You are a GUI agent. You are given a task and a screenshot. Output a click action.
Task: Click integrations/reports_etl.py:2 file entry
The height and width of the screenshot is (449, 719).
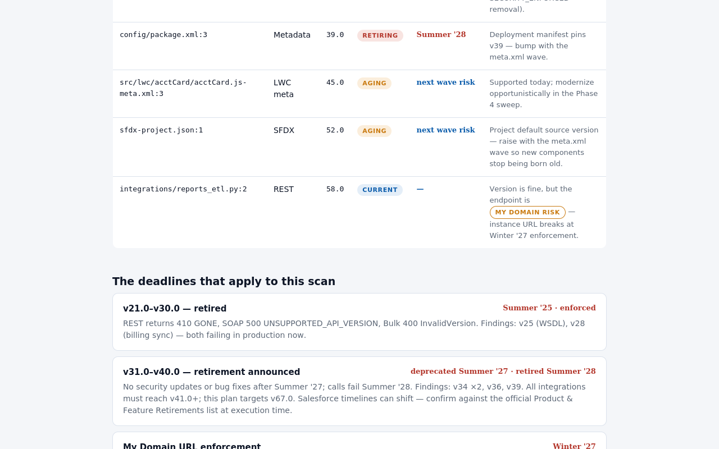point(183,189)
